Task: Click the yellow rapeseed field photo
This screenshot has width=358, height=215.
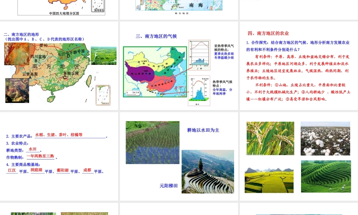Action: [x=269, y=180]
